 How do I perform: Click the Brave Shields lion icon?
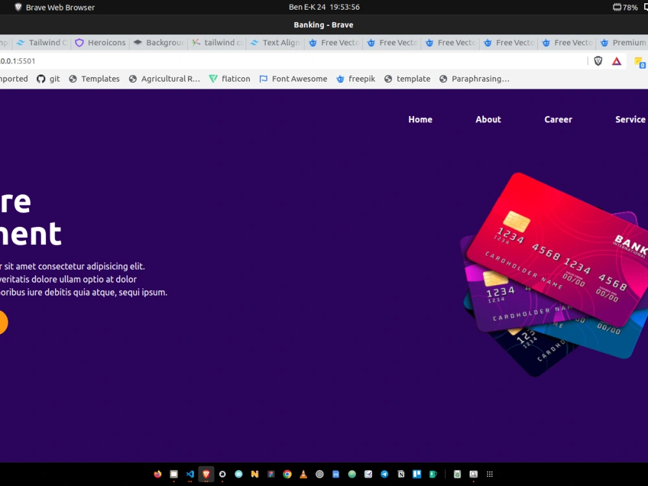[x=598, y=61]
